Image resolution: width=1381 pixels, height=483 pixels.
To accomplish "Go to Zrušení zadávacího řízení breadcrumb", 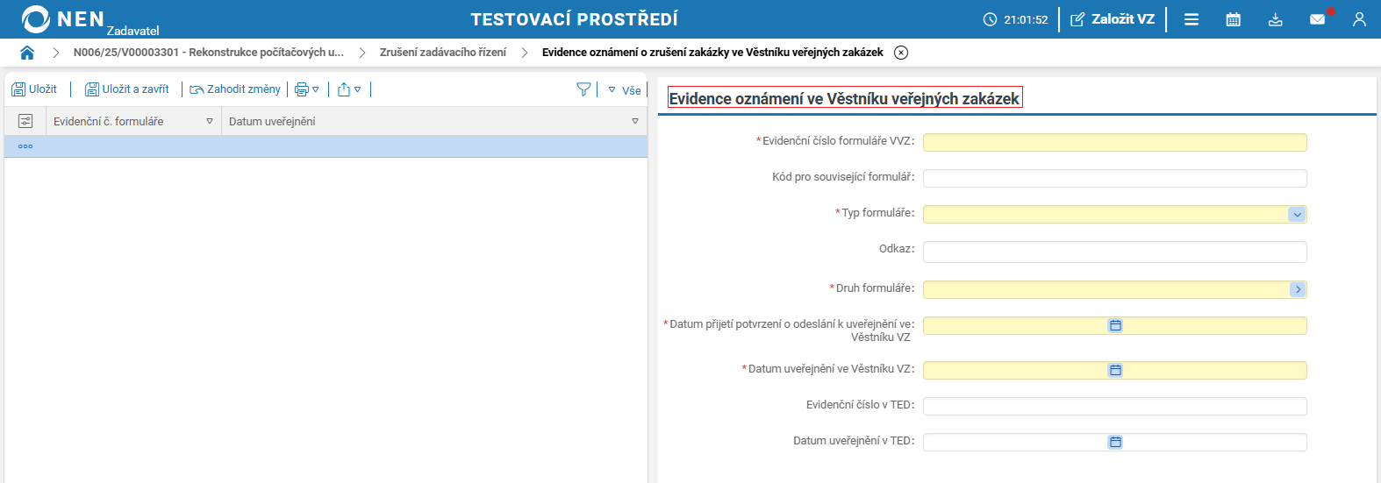I will pyautogui.click(x=442, y=53).
